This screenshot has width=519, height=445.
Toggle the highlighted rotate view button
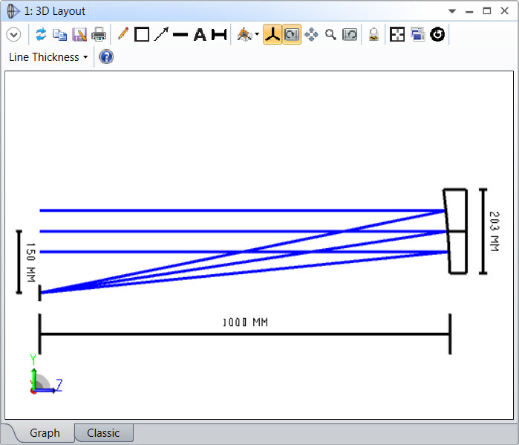click(x=292, y=34)
